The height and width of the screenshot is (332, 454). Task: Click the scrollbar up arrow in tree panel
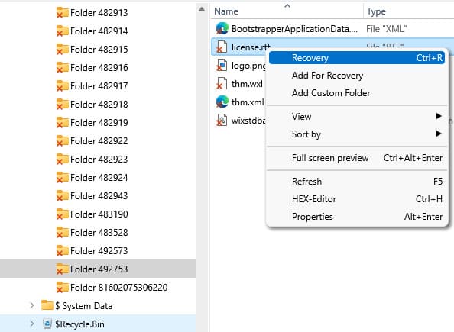point(202,10)
